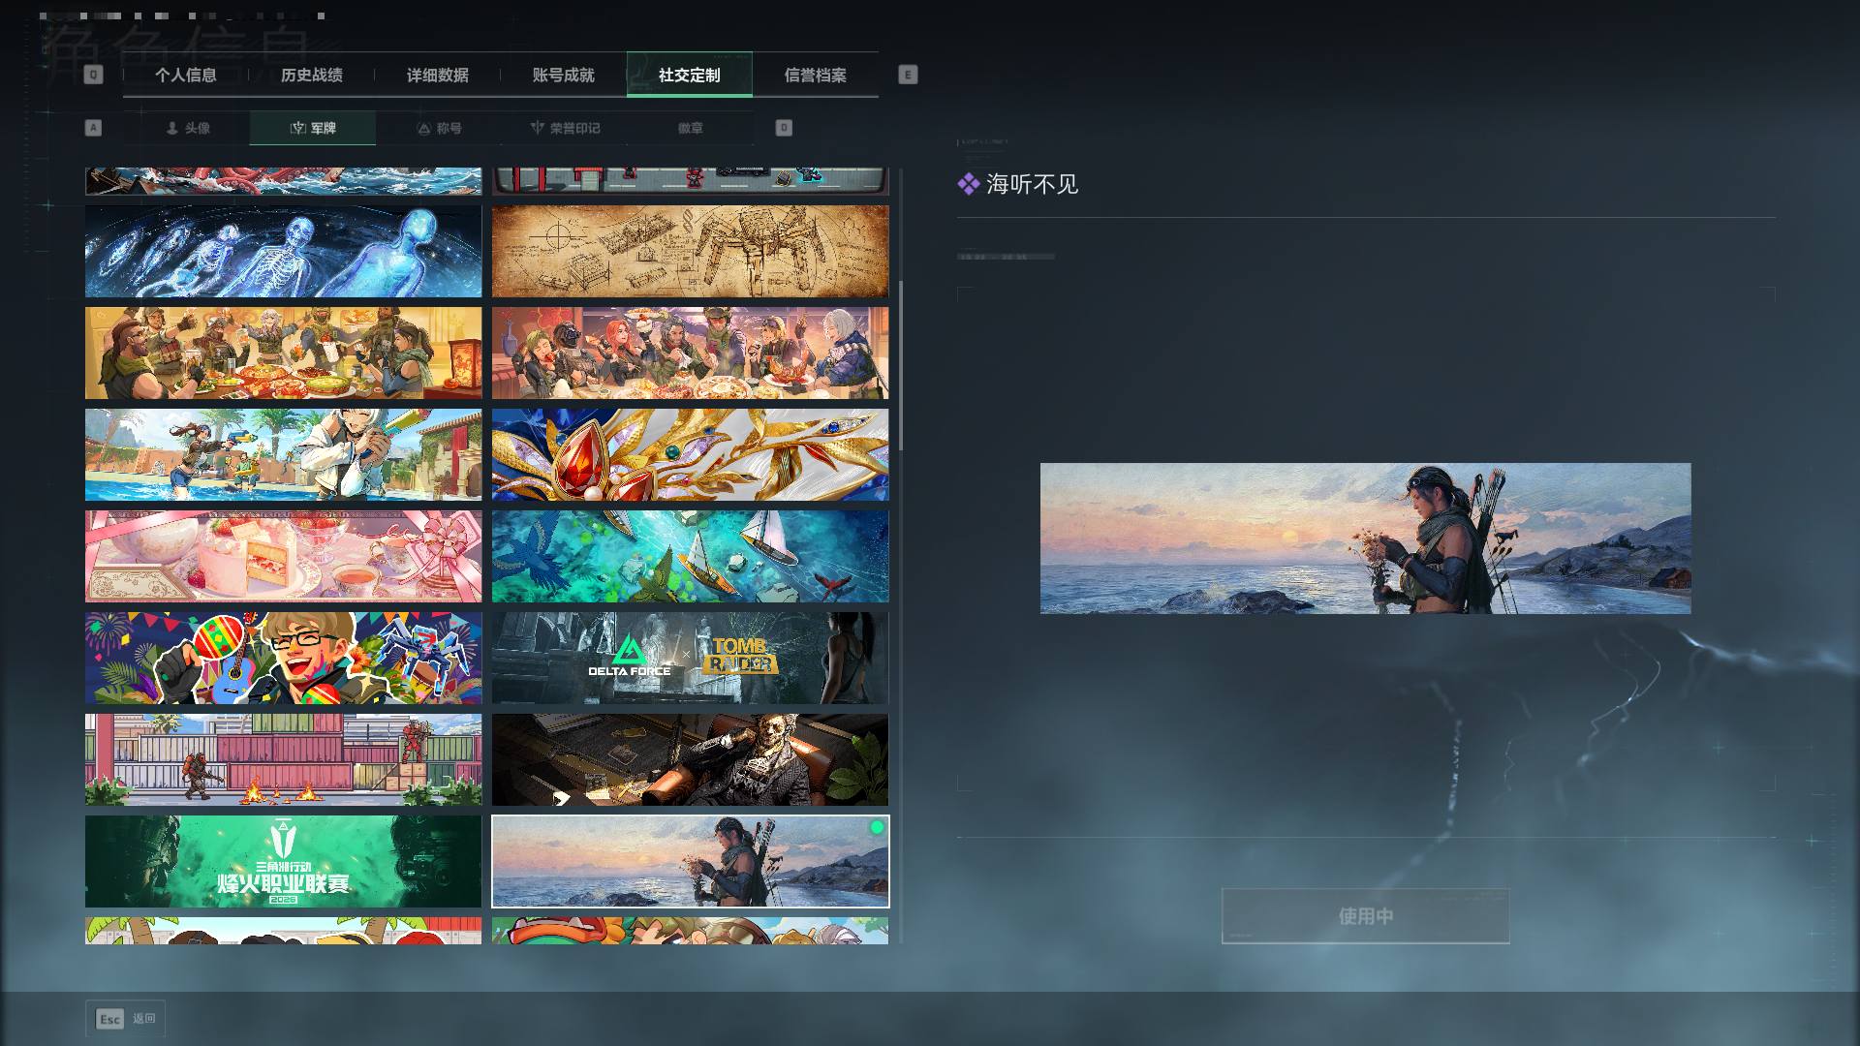Click the banner list vertical scrollbar

coord(901,365)
